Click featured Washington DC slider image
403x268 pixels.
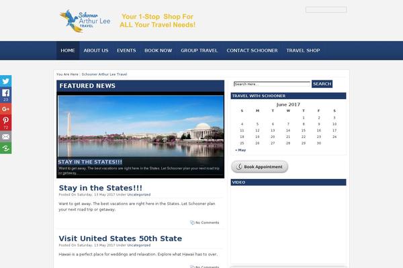click(140, 126)
